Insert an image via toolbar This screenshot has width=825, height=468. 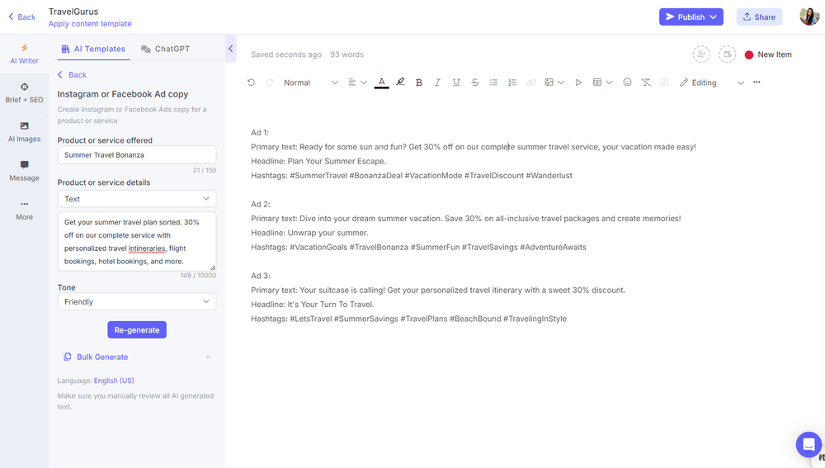pyautogui.click(x=549, y=83)
